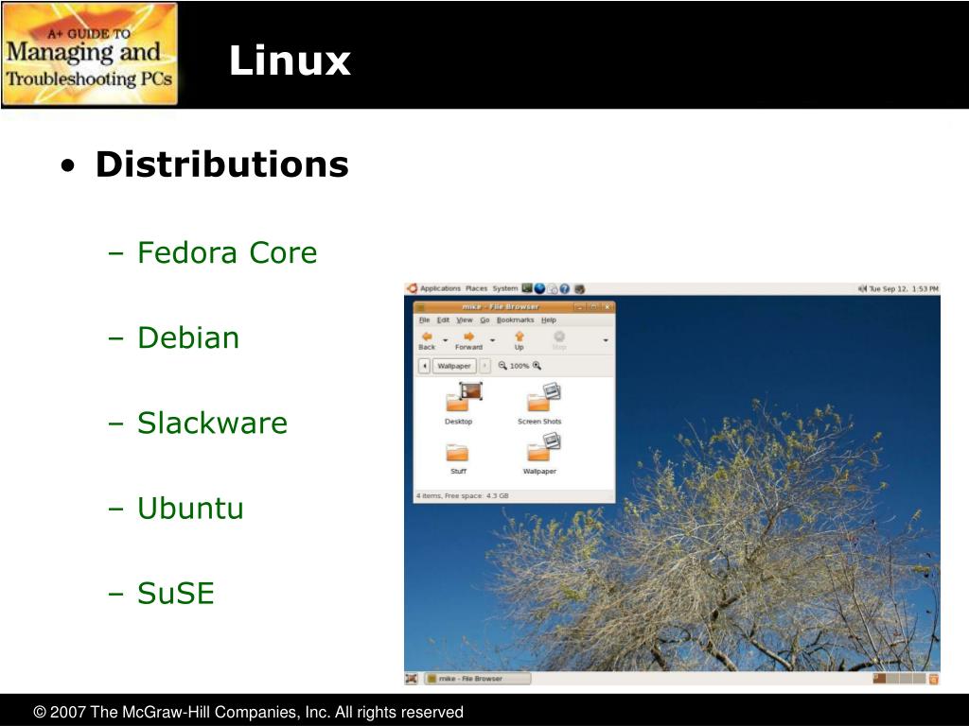Click the zoom in magnifier icon

(x=537, y=366)
